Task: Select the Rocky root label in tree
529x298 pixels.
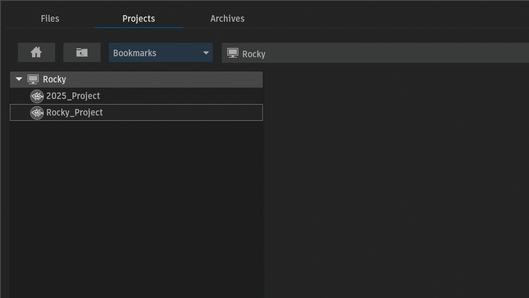Action: (x=54, y=79)
